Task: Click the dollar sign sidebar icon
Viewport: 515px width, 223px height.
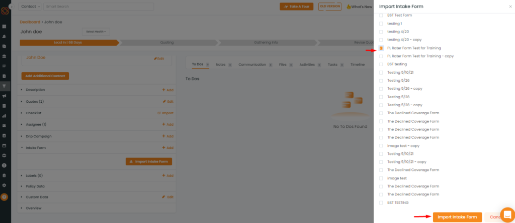Action: [x=4, y=165]
